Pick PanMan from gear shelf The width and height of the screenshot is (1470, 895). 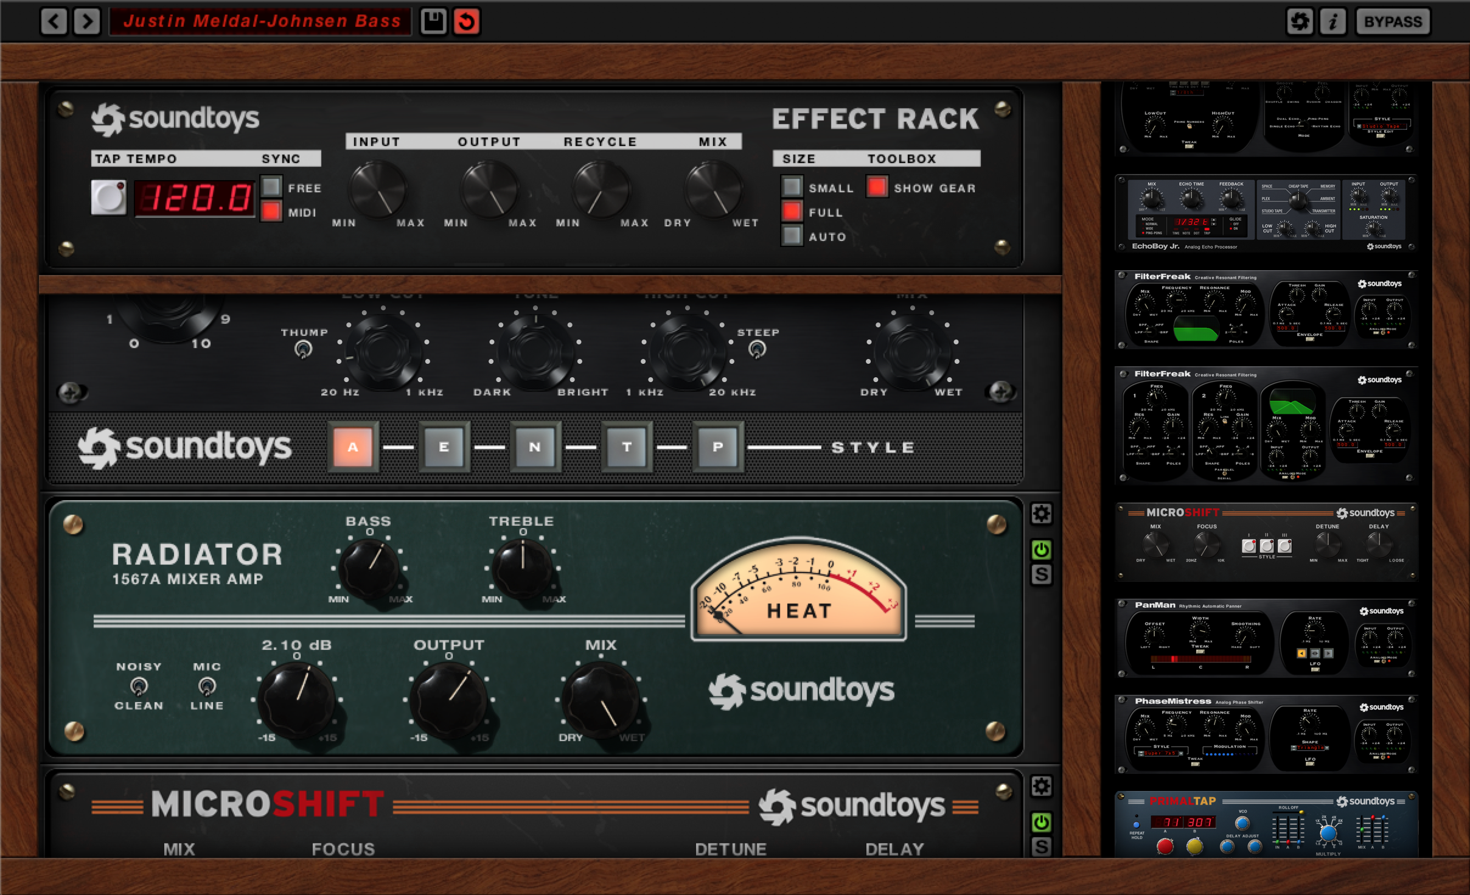click(1266, 638)
